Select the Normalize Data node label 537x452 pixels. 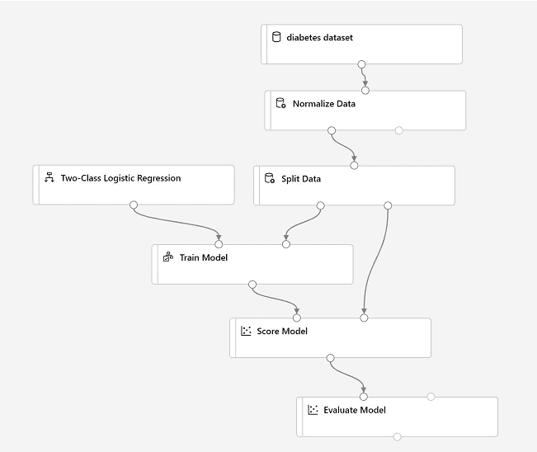coord(324,104)
